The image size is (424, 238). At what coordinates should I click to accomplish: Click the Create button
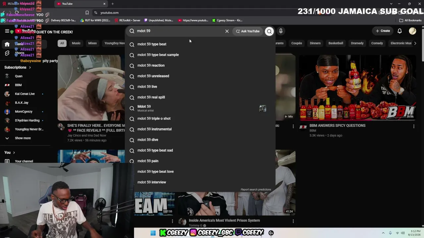tap(383, 31)
